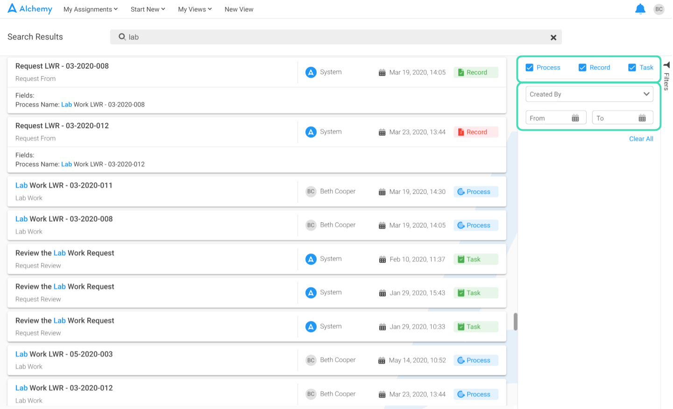This screenshot has height=409, width=673.
Task: Click calendar icon beside May 14, 2020, 10:52
Action: [x=382, y=360]
